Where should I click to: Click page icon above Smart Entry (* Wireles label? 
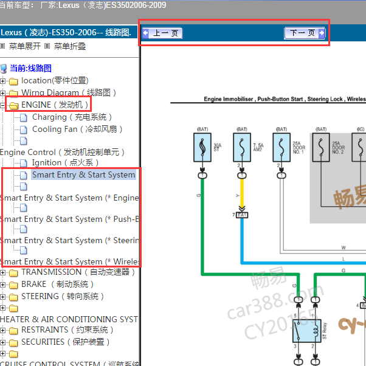pos(23,250)
